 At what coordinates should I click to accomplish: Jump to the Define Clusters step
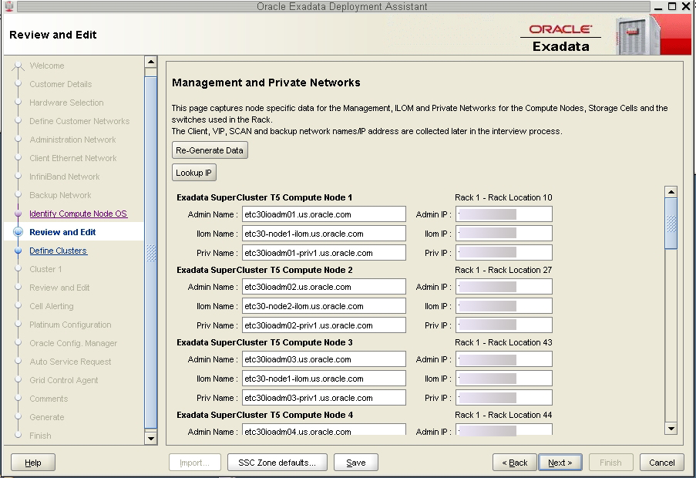coord(58,251)
